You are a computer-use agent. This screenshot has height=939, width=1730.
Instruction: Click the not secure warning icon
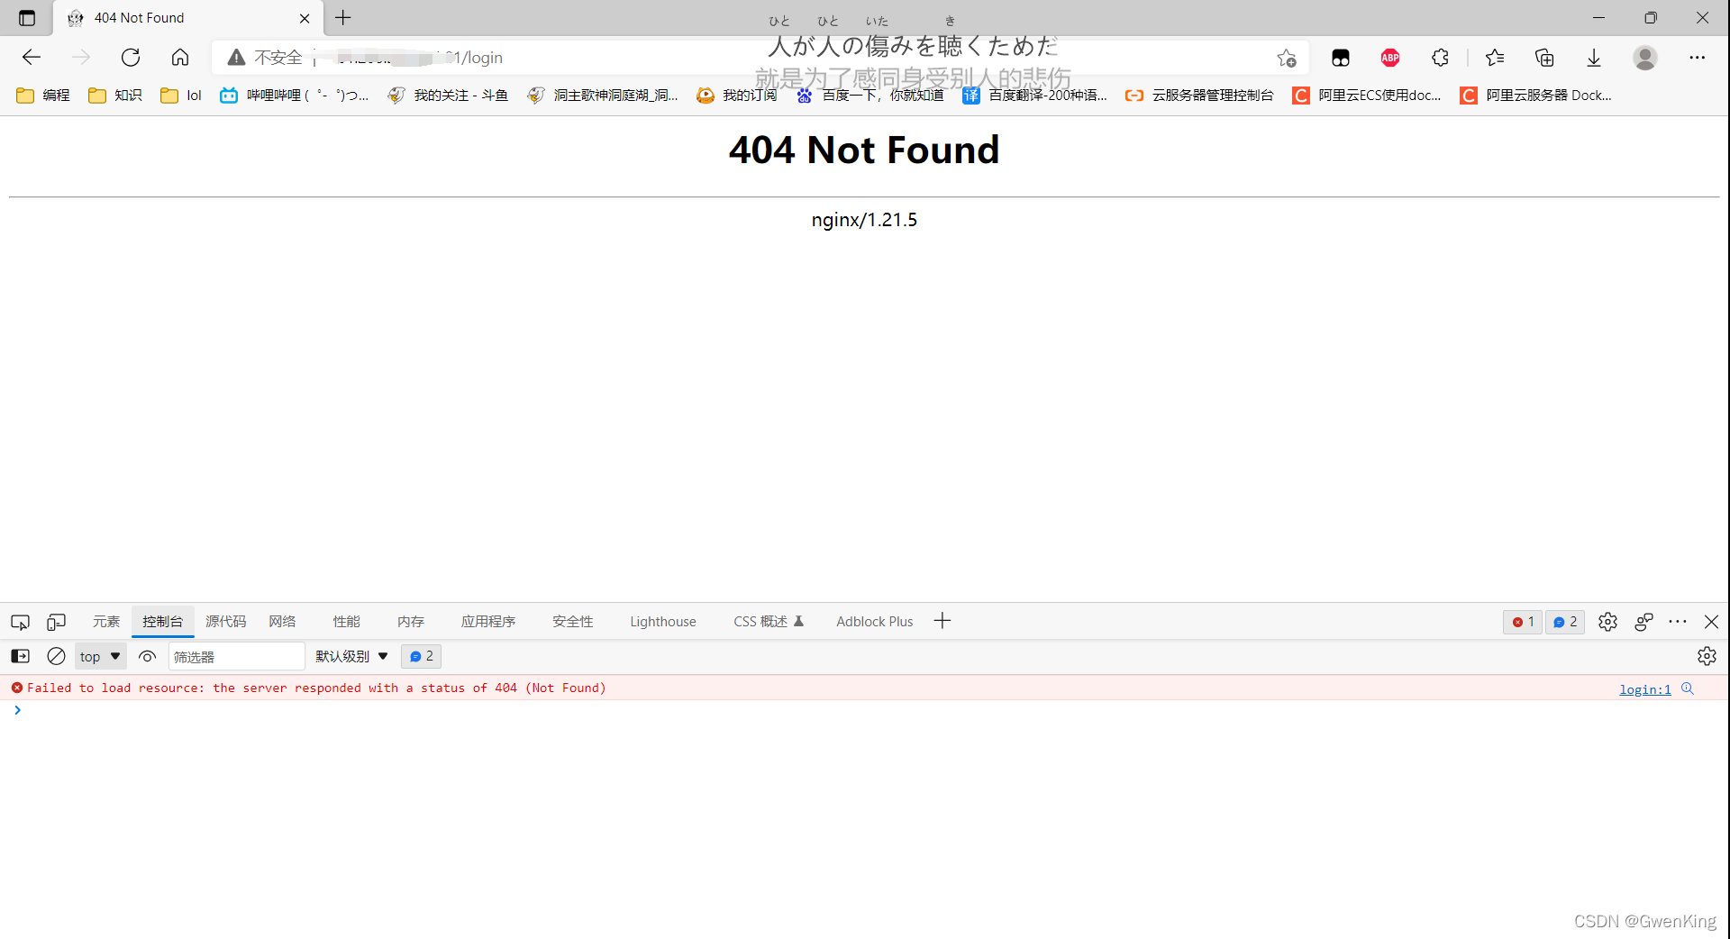click(237, 58)
